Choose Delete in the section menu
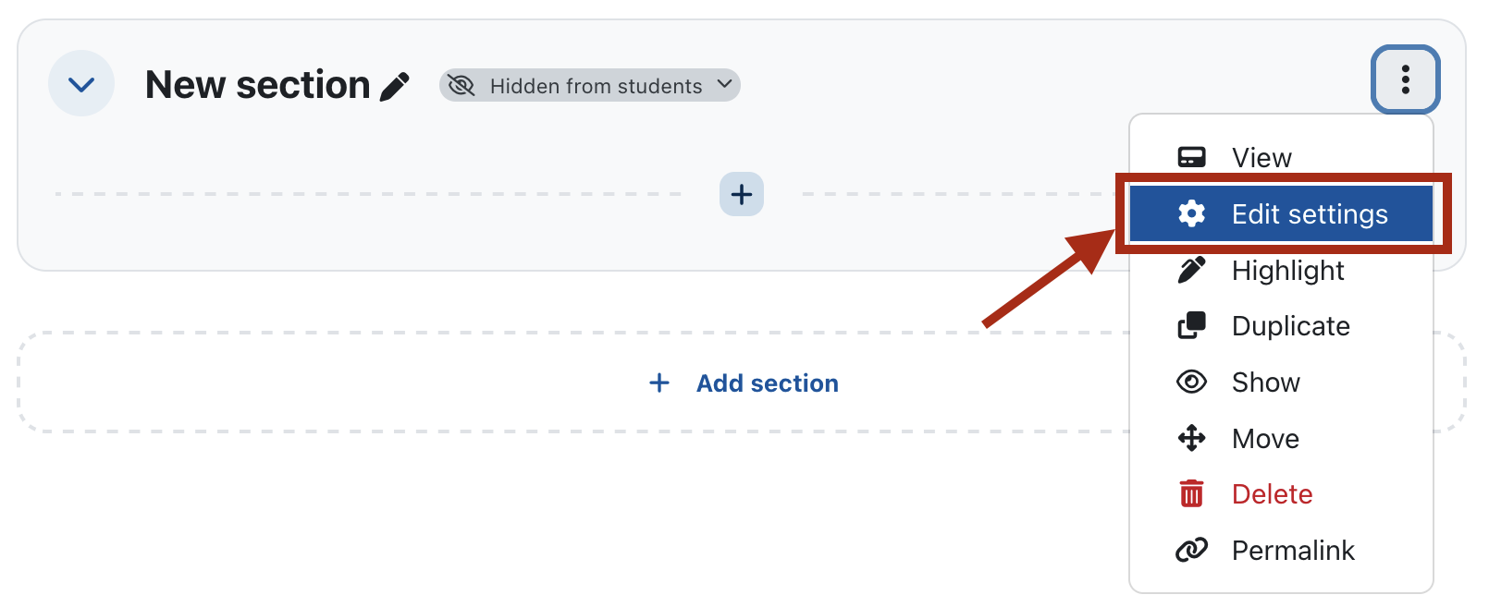1489x595 pixels. (1272, 494)
